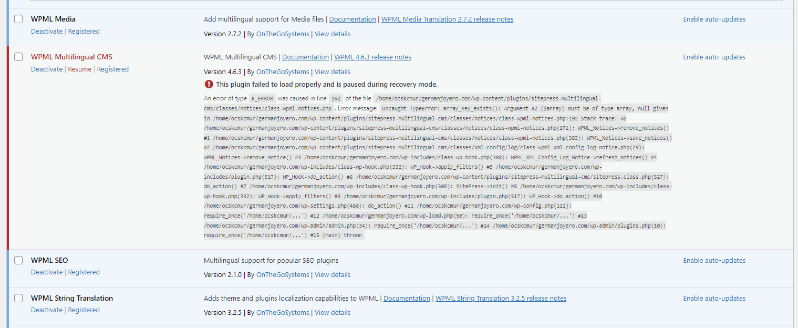Viewport: 798px width, 328px height.
Task: Click the 'Version 2.7.2' text
Action: coord(223,34)
